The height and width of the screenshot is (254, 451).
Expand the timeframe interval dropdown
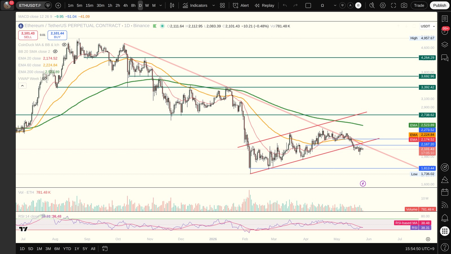161,5
